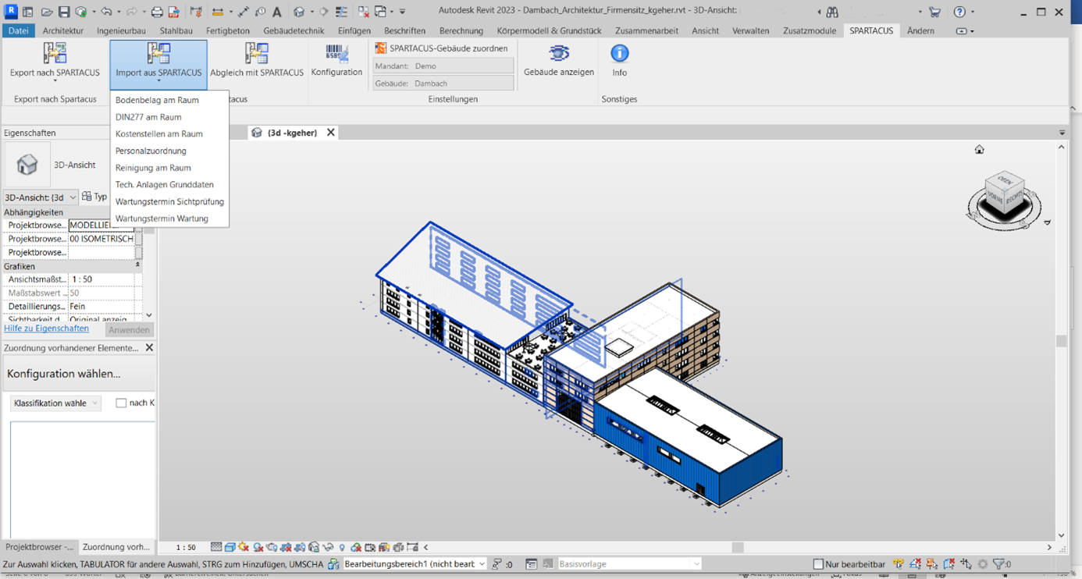Open the default 3D view icon in toolbar

299,12
